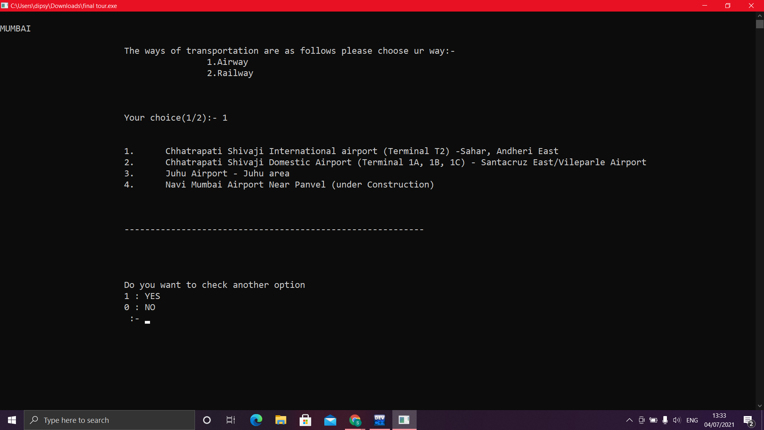Switch ENG input language indicator
Viewport: 764px width, 430px height.
click(692, 420)
